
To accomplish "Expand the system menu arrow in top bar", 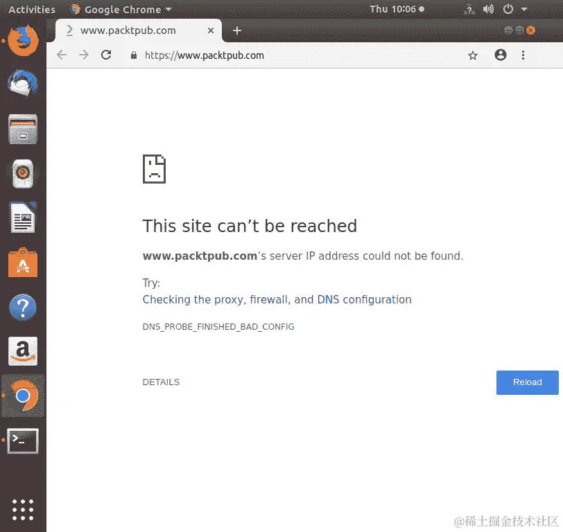I will click(x=524, y=9).
